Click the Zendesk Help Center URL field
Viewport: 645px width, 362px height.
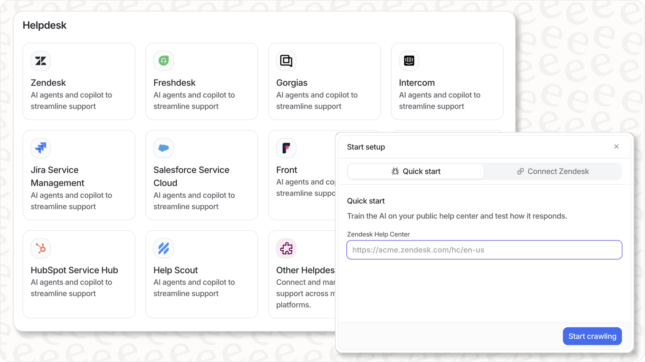(484, 250)
